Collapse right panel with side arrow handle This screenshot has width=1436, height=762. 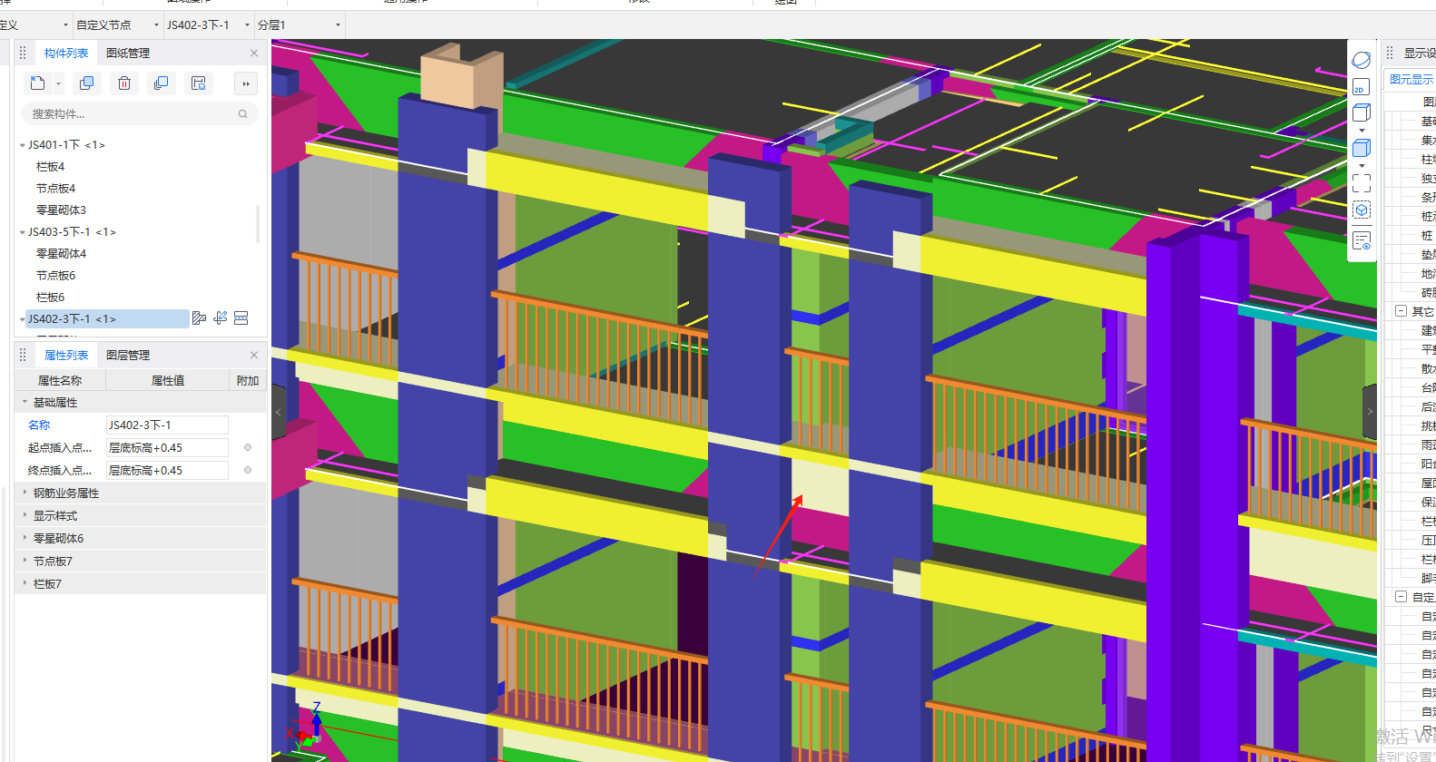tap(1370, 412)
